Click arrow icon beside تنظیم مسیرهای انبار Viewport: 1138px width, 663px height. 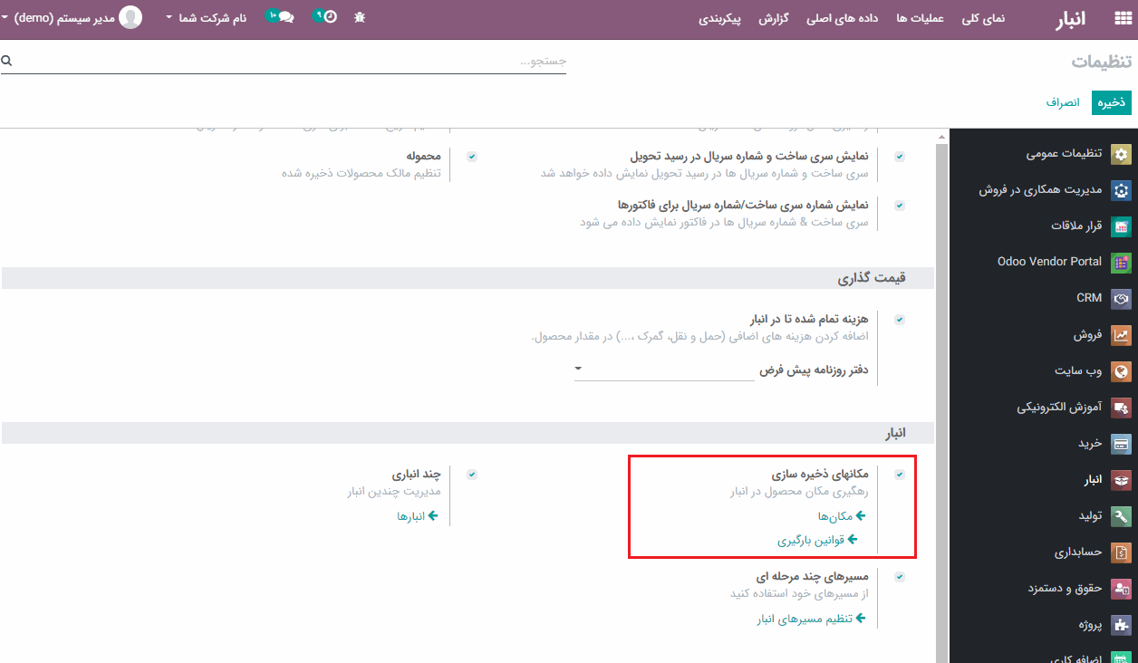coord(861,619)
